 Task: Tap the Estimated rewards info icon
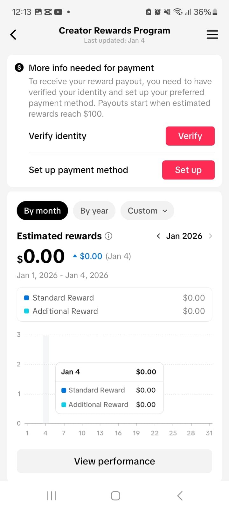click(108, 236)
